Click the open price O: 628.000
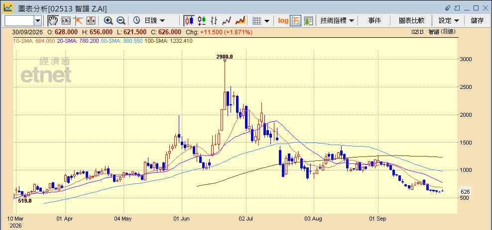Image resolution: width=492 pixels, height=230 pixels. 62,32
